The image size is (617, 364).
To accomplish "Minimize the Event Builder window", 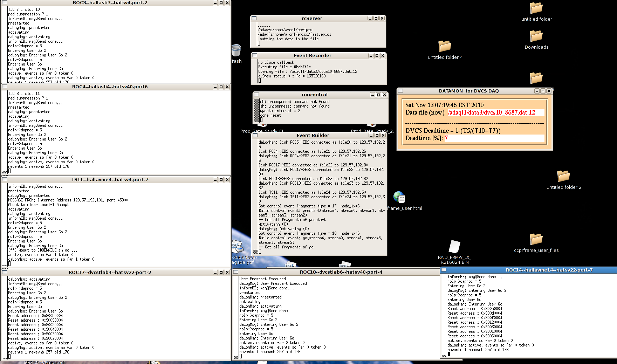I will pos(371,136).
